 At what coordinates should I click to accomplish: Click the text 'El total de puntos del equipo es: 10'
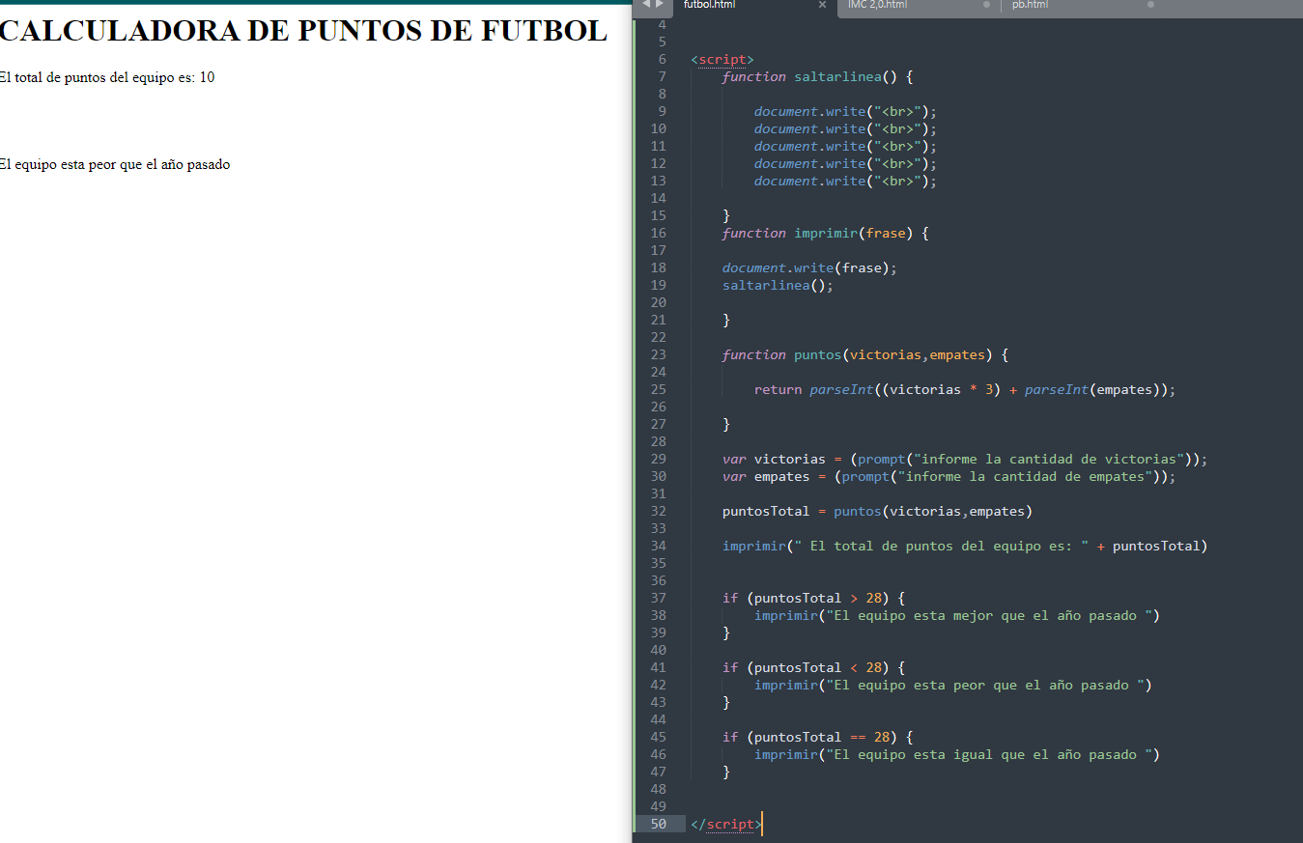(107, 77)
